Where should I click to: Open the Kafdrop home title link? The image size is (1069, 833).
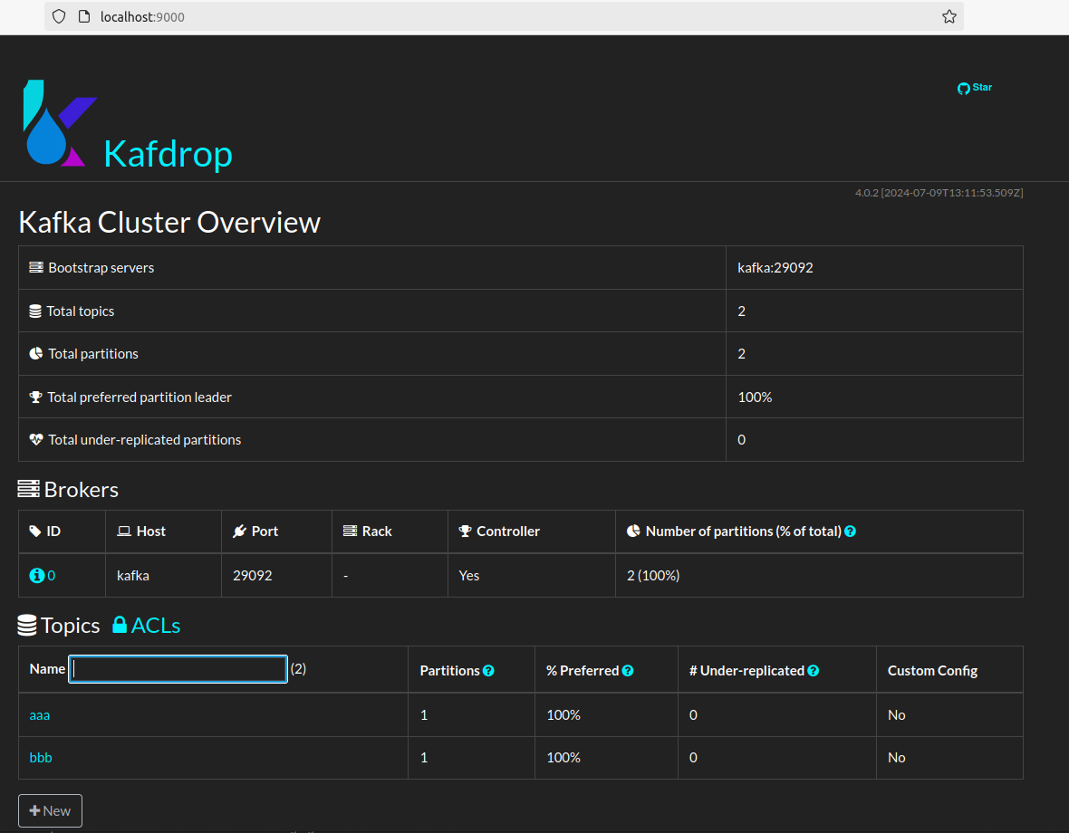click(168, 154)
